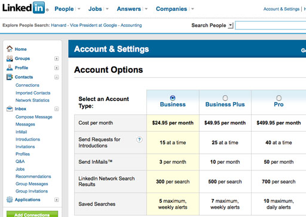Click the Harvard search suggestion link
Image resolution: width=306 pixels, height=217 pixels.
[x=59, y=25]
